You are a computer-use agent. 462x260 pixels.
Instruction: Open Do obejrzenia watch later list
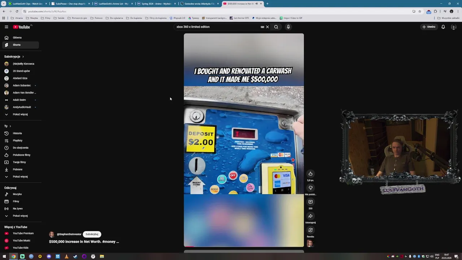21,148
